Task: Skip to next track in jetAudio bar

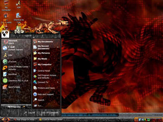Action: tap(133, 115)
